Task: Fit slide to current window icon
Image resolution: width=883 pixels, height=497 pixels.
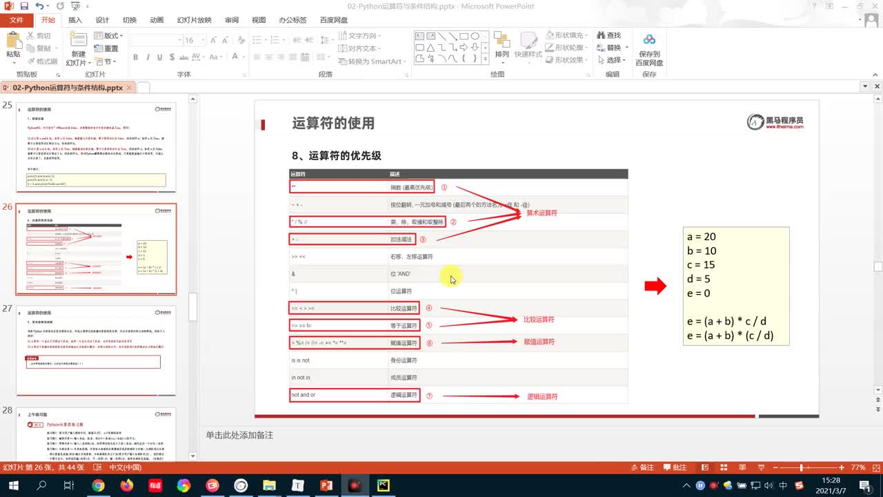Action: click(x=875, y=467)
